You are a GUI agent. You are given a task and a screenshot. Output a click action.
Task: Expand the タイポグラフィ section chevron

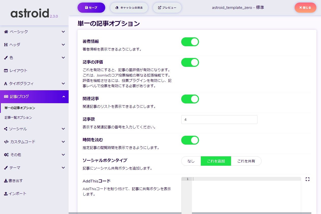point(63,84)
